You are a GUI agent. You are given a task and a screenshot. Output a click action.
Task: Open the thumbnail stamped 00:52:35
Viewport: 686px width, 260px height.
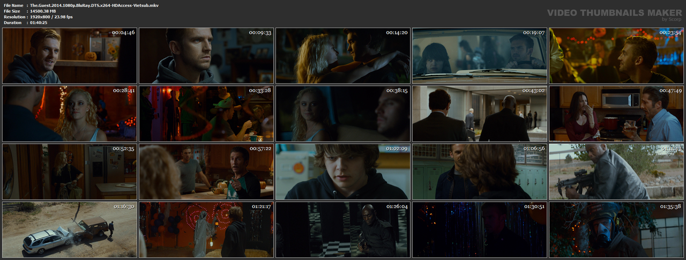[x=70, y=172]
